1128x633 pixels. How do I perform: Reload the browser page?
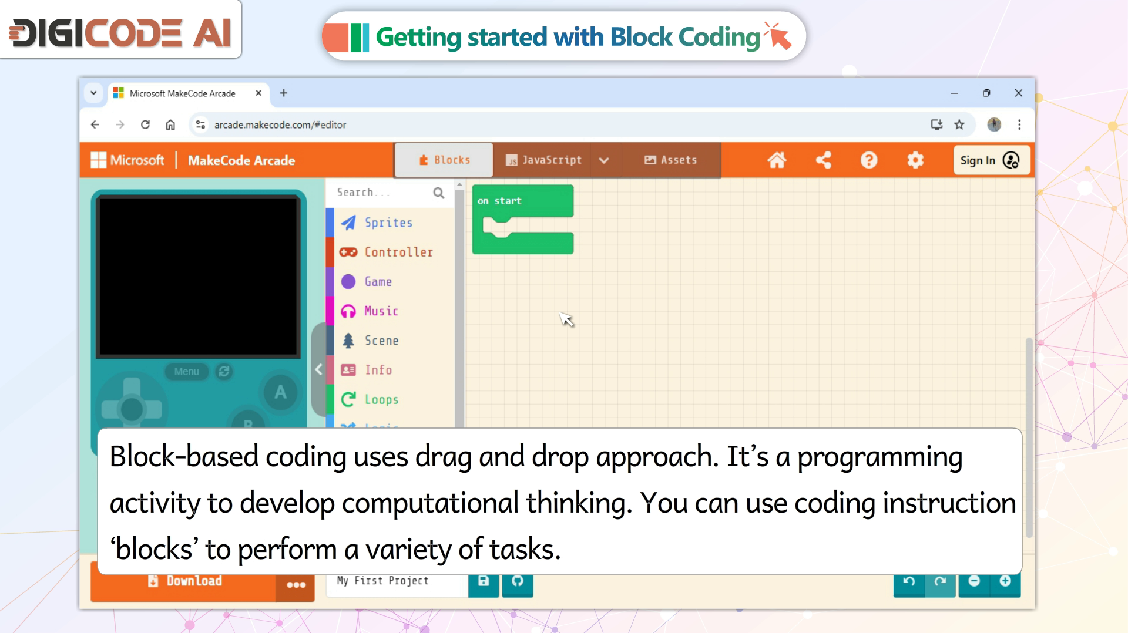click(x=145, y=124)
